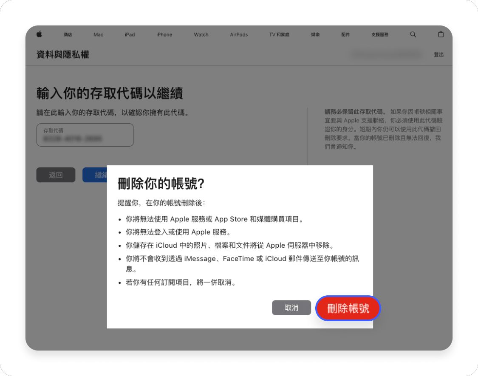Image resolution: width=478 pixels, height=376 pixels.
Task: Cancel deletion with the 取消 button
Action: [x=291, y=308]
